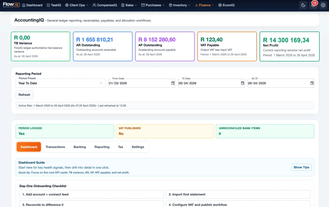This screenshot has height=207, width=329.
Task: Click the As Of date input field
Action: tap(281, 83)
